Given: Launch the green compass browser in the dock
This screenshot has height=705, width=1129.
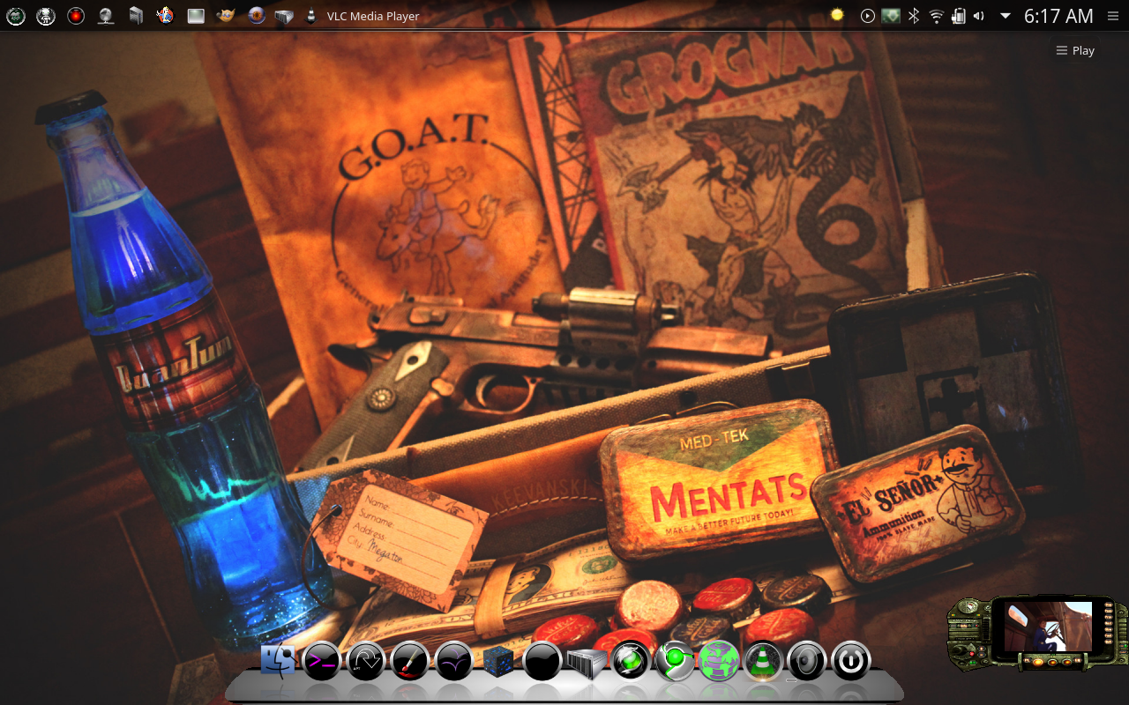Looking at the screenshot, I should click(x=631, y=661).
